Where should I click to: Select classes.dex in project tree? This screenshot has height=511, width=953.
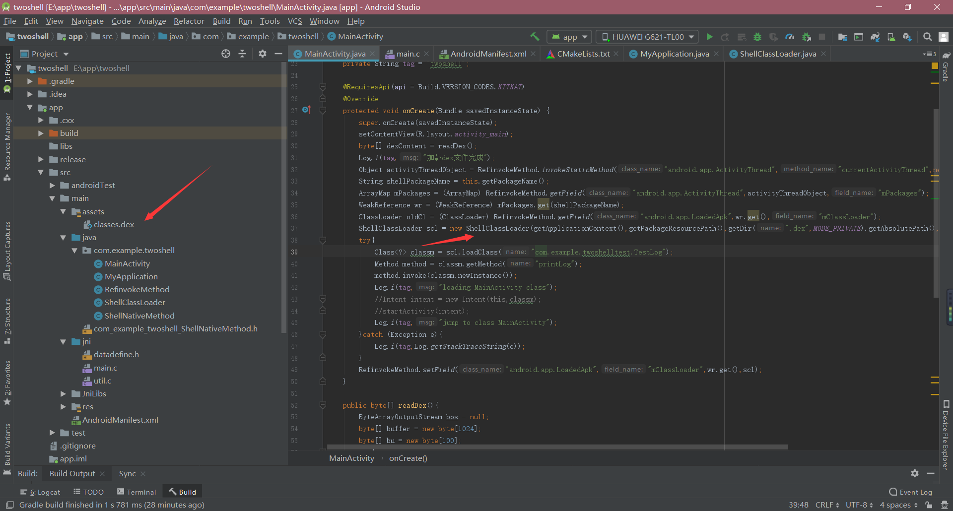tap(114, 225)
